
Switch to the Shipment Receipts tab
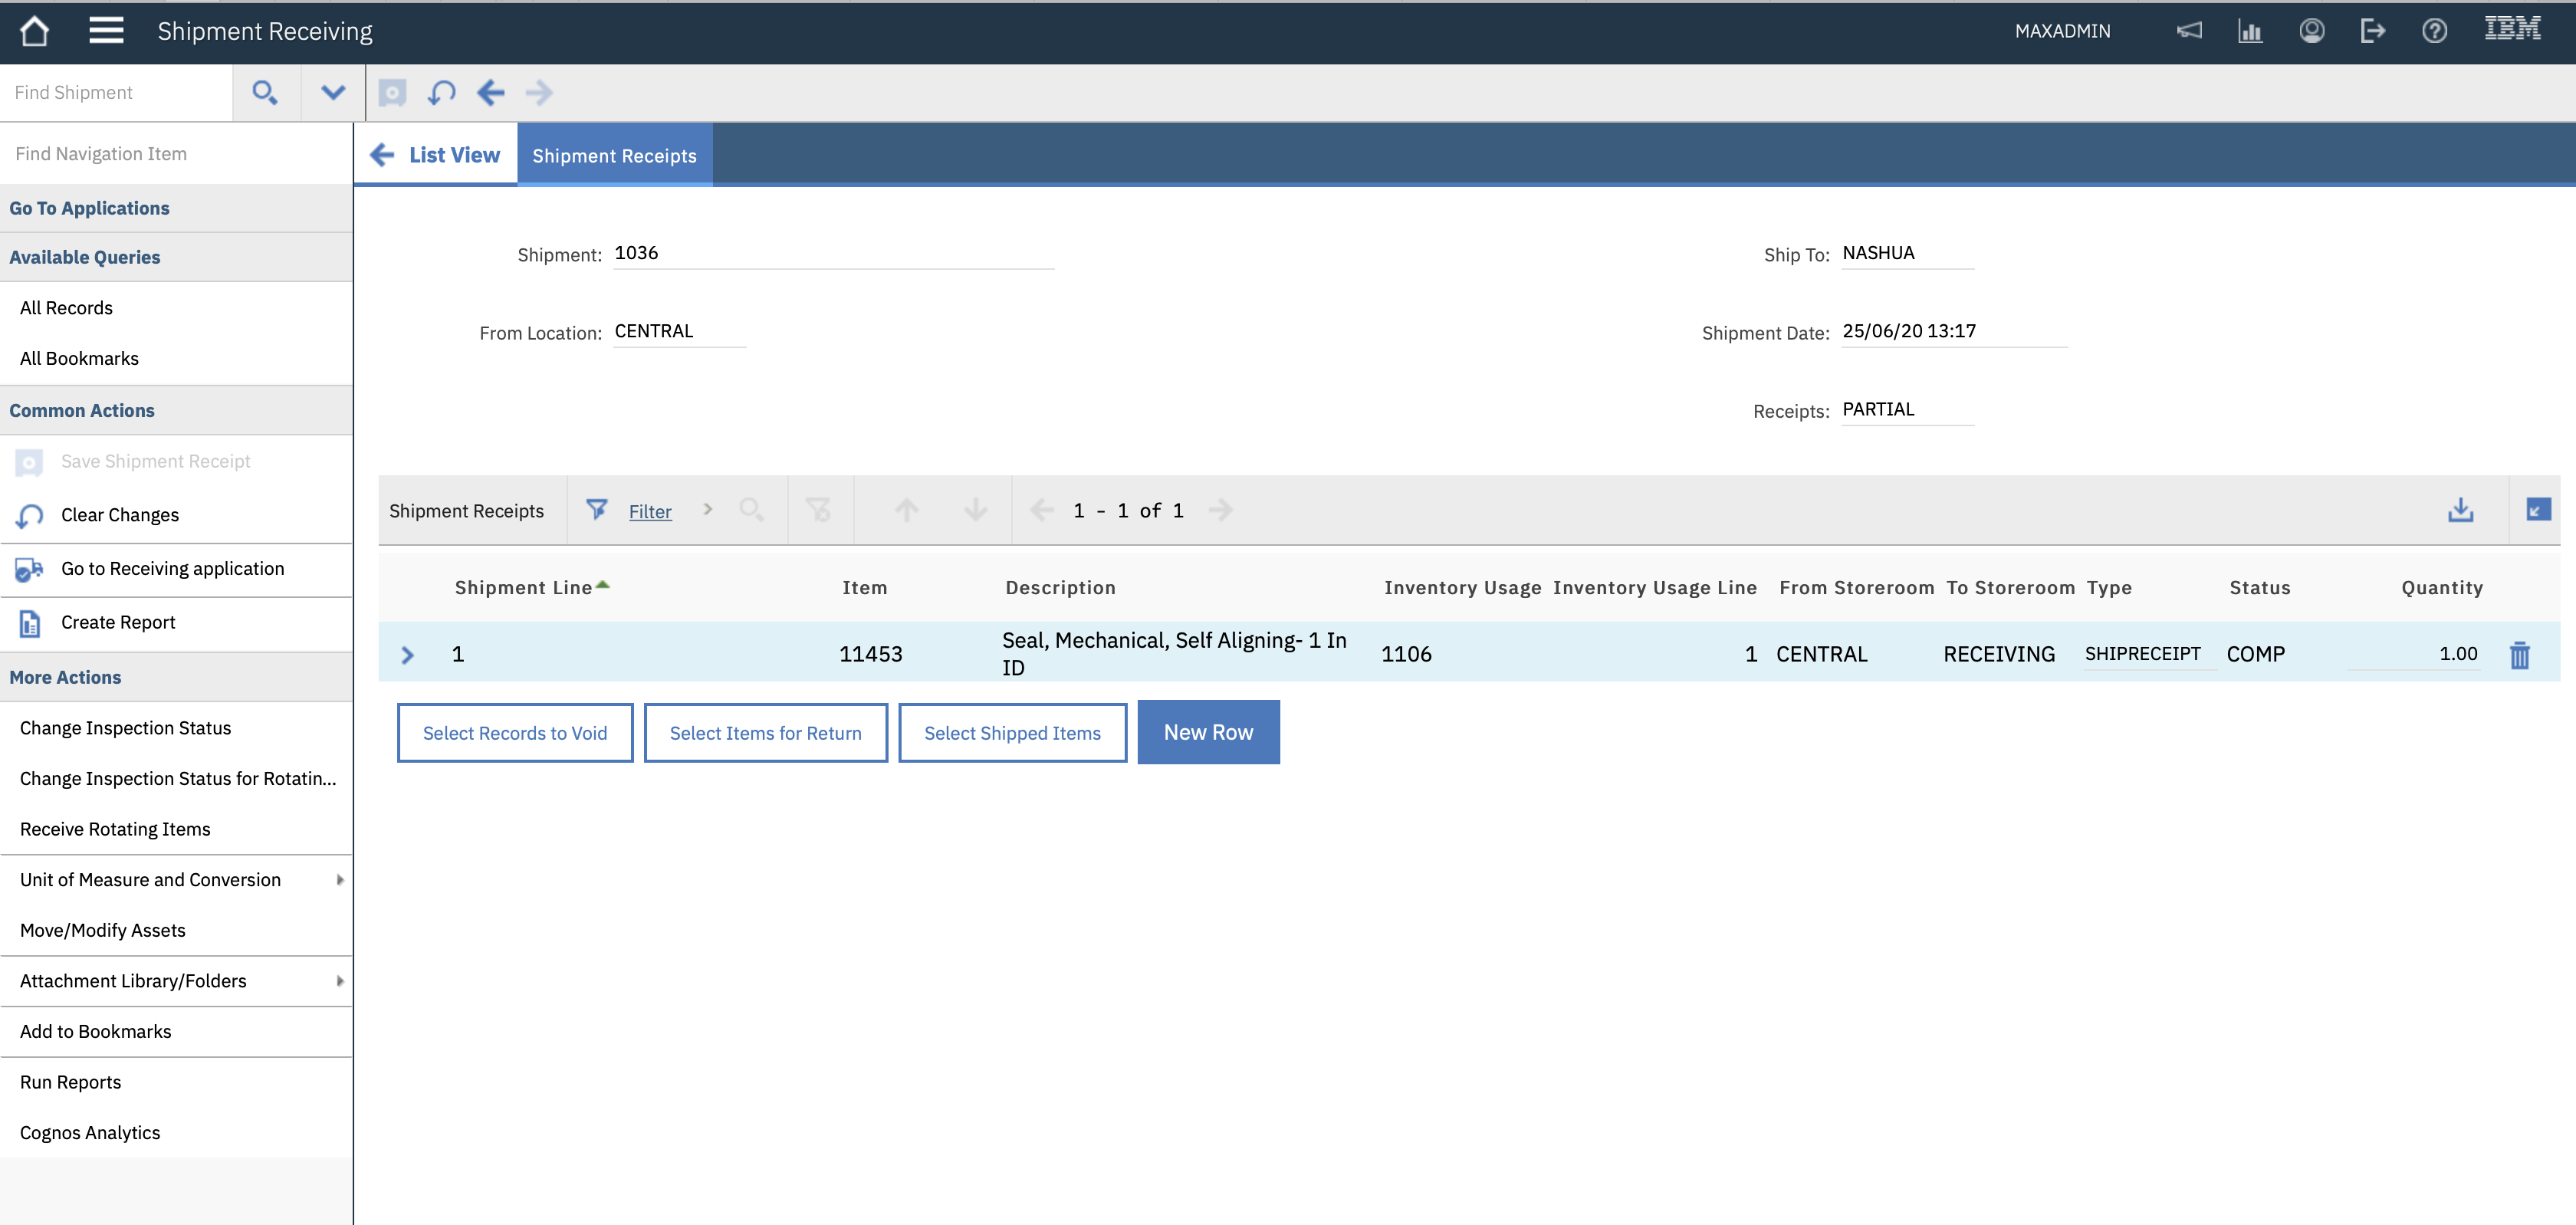click(614, 155)
